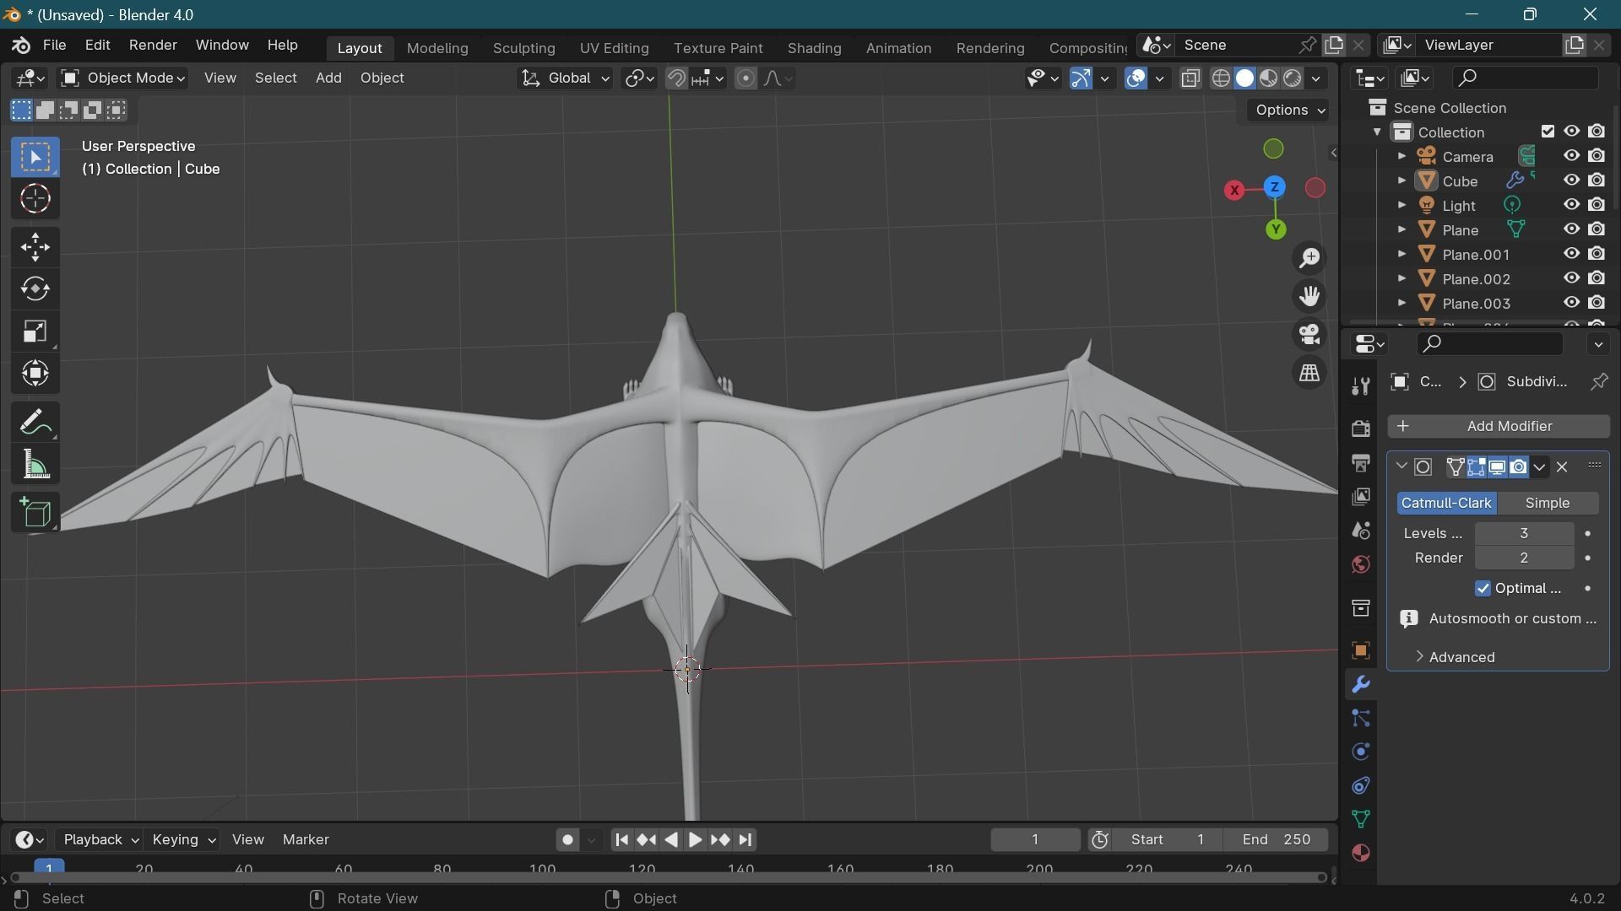Screen dimensions: 1621x911
Task: Open the Material properties tab
Action: tap(1360, 853)
